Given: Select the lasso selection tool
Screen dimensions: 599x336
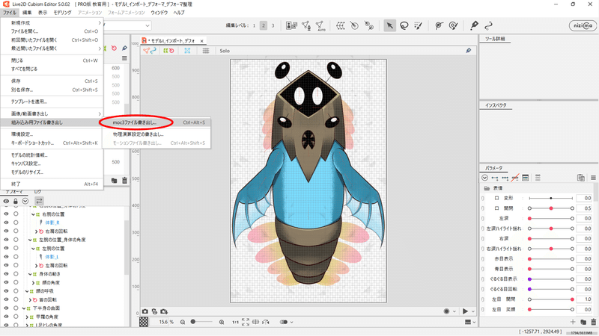Looking at the screenshot, I should coord(404,25).
